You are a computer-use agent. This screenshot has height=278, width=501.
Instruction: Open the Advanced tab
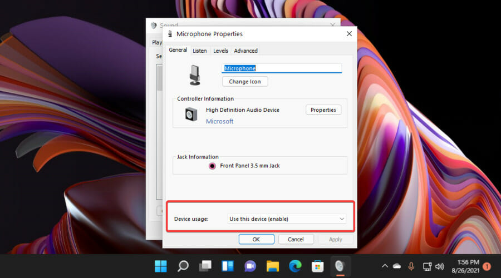[245, 51]
